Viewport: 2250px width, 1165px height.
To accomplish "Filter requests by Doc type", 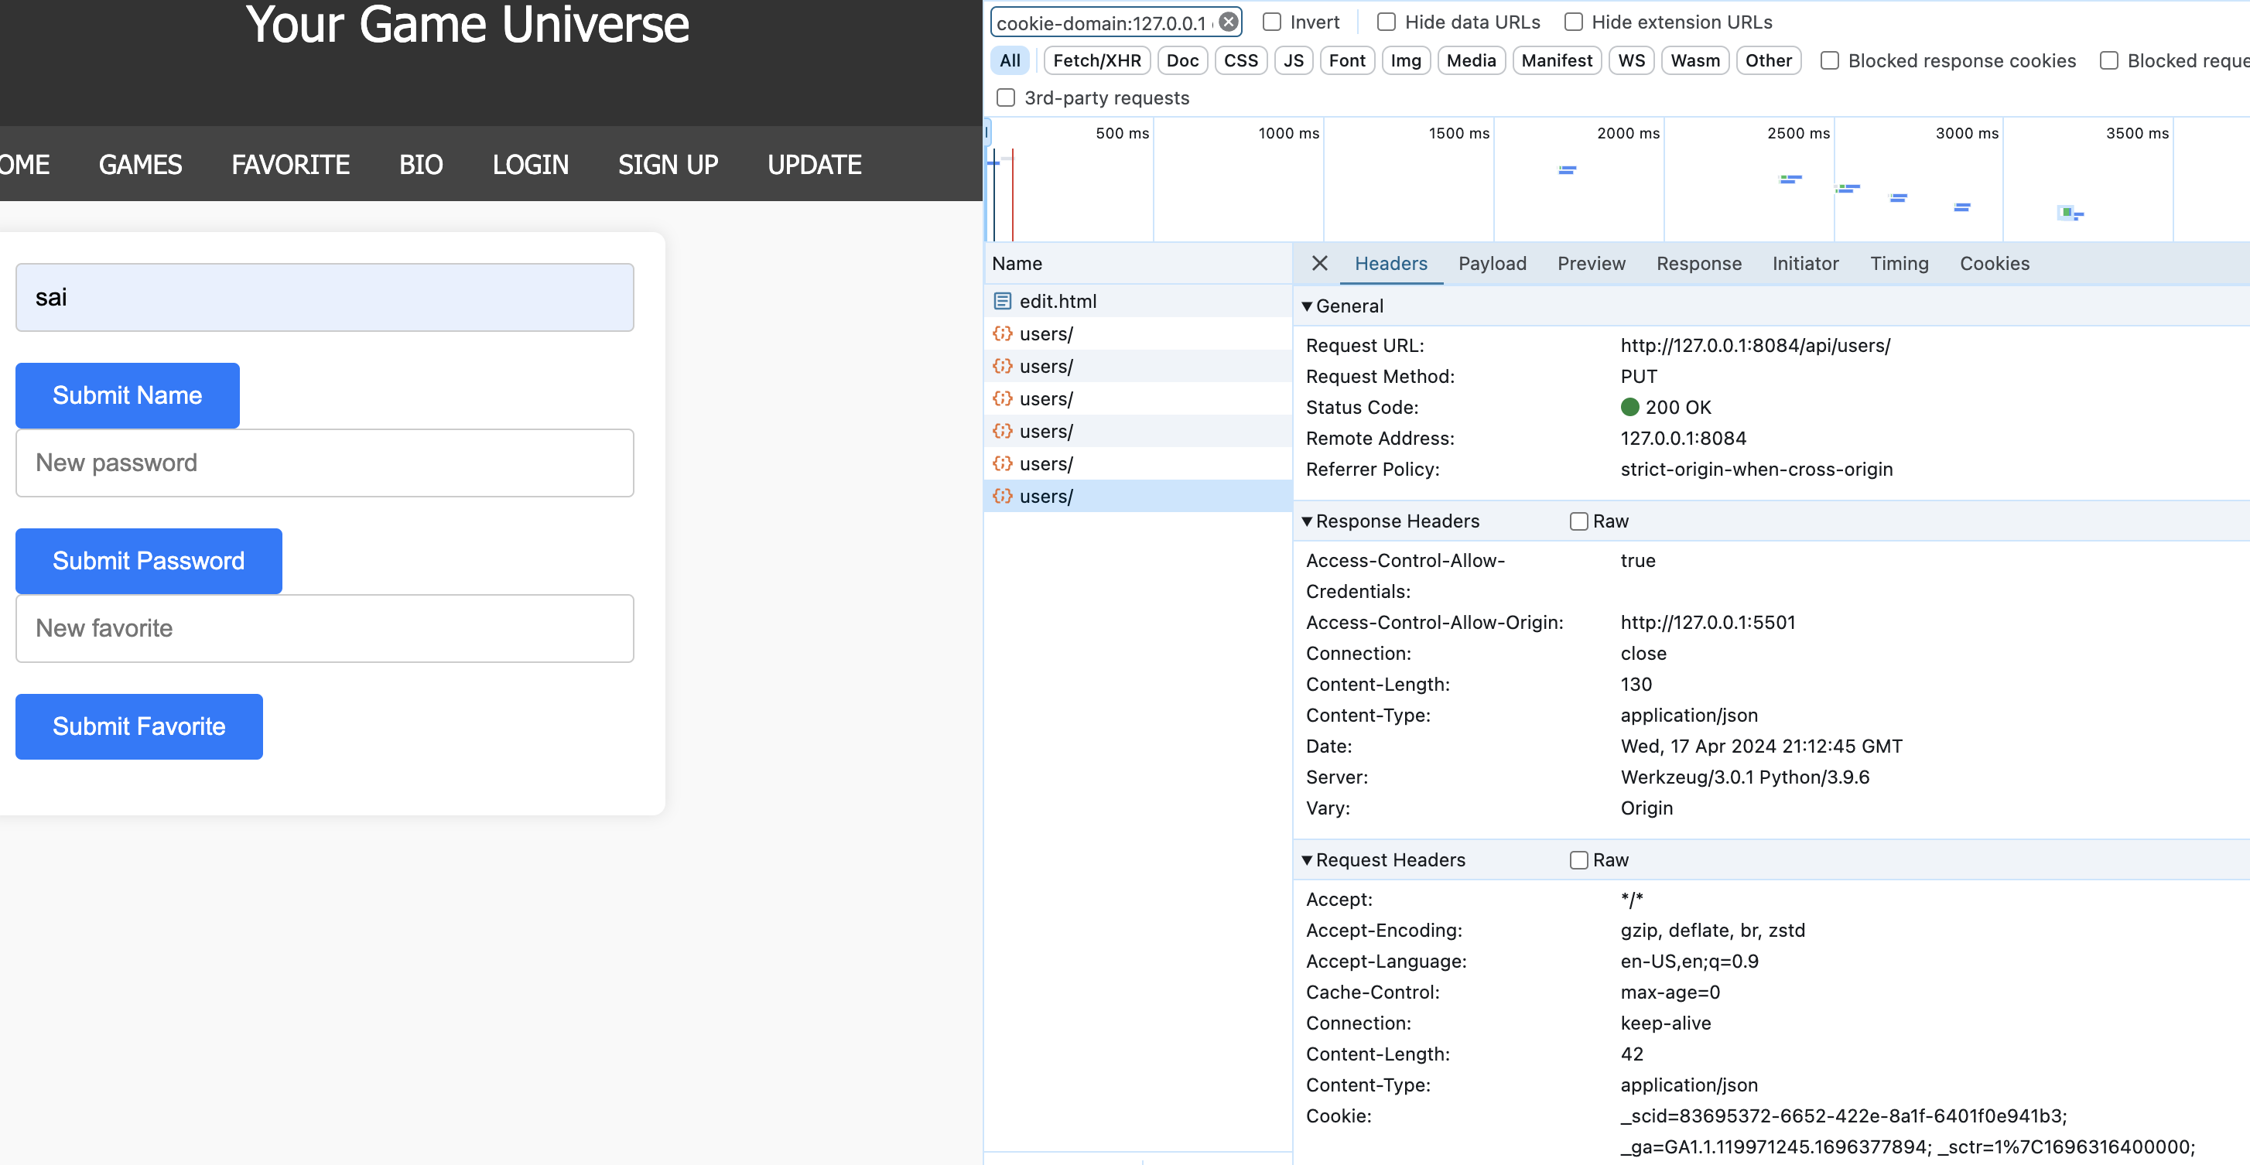I will pos(1181,60).
